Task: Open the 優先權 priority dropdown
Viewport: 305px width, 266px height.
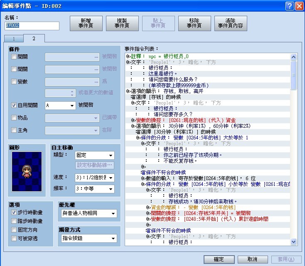Action: point(89,213)
